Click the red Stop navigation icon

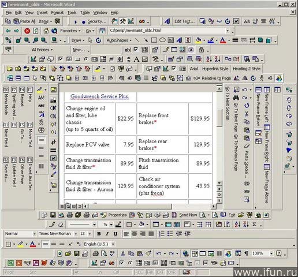click(27, 31)
